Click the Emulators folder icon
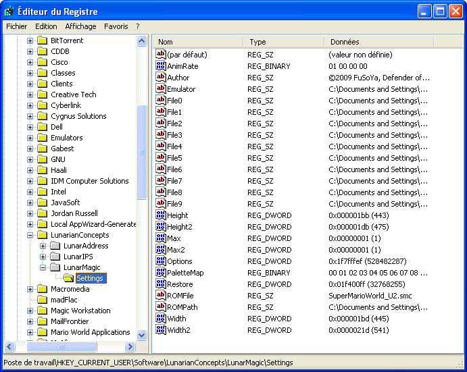The height and width of the screenshot is (372, 467). [x=43, y=138]
